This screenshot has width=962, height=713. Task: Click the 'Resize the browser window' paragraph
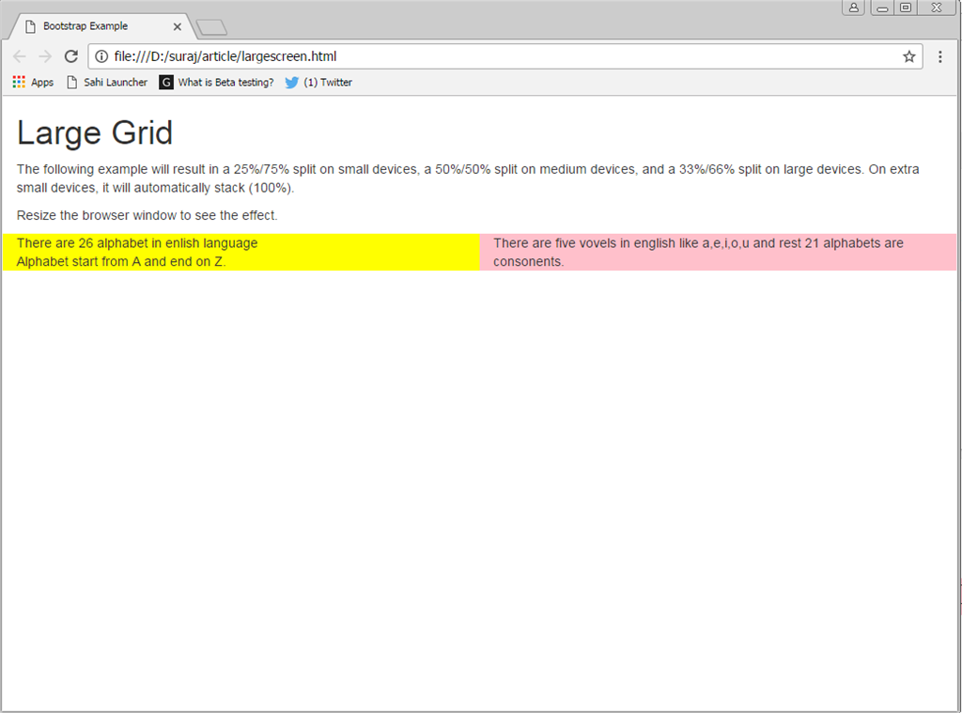pyautogui.click(x=147, y=215)
